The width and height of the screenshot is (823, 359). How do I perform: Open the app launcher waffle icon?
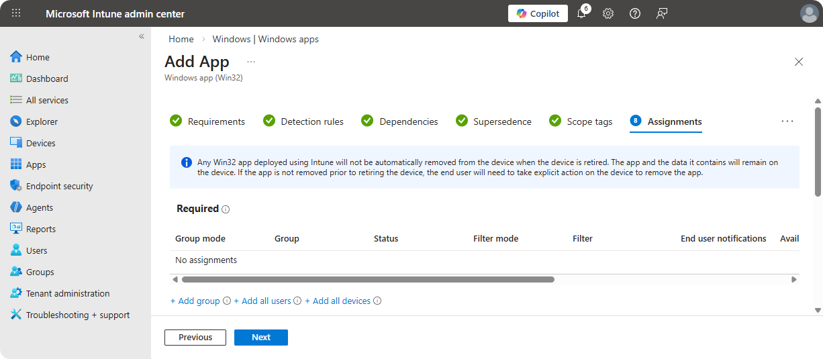(16, 13)
